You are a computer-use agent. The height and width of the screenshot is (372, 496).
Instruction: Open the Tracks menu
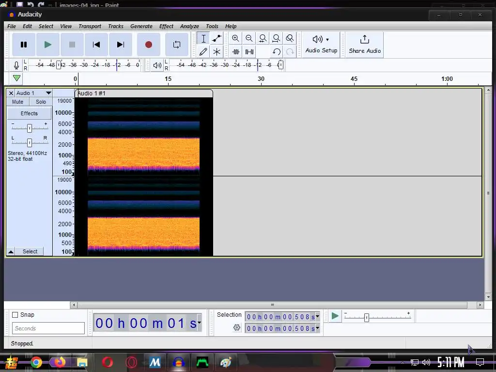coord(116,26)
